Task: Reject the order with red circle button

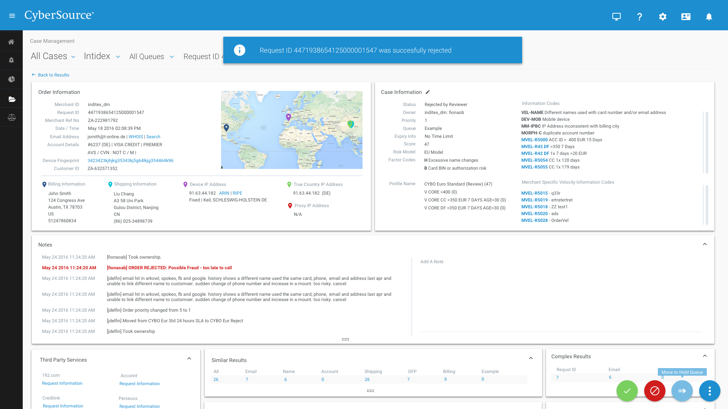Action: [655, 391]
